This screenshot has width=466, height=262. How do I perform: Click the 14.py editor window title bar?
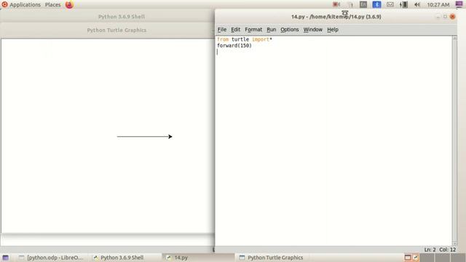(x=336, y=17)
